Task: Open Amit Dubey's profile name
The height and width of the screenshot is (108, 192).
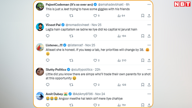Action: 54,94
